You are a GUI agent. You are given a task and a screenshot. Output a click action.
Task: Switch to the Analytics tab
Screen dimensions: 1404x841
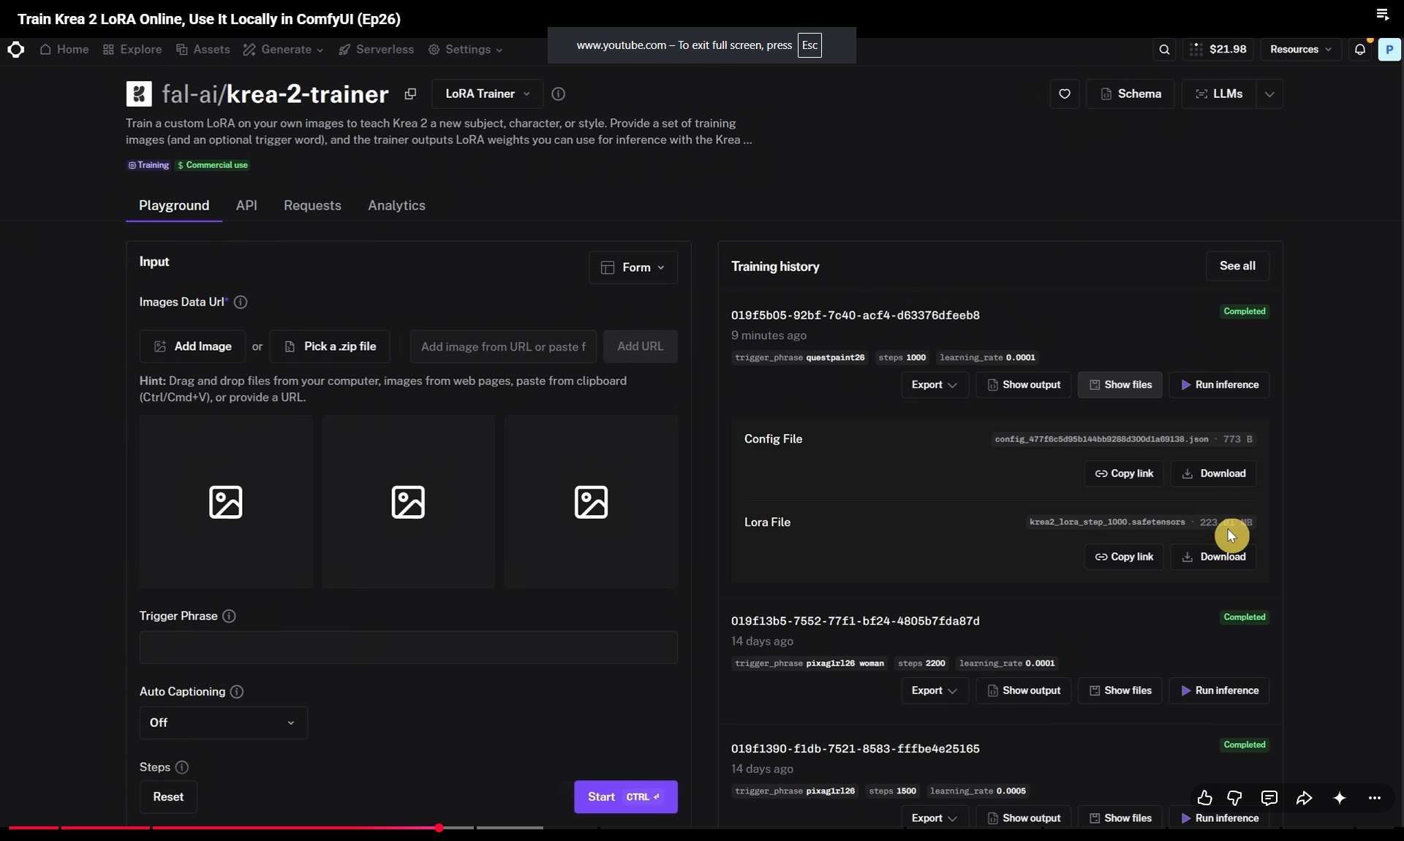(396, 205)
